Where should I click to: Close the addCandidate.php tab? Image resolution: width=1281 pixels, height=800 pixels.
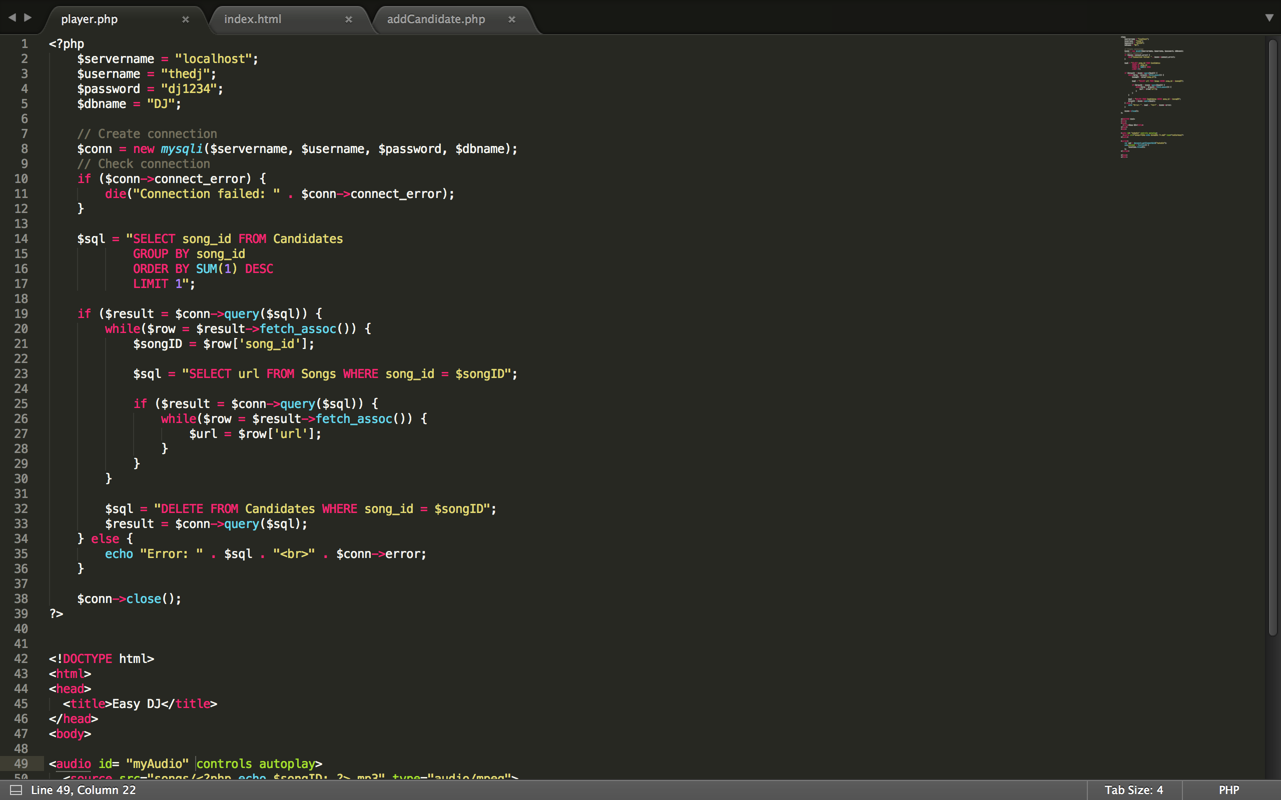[x=511, y=19]
